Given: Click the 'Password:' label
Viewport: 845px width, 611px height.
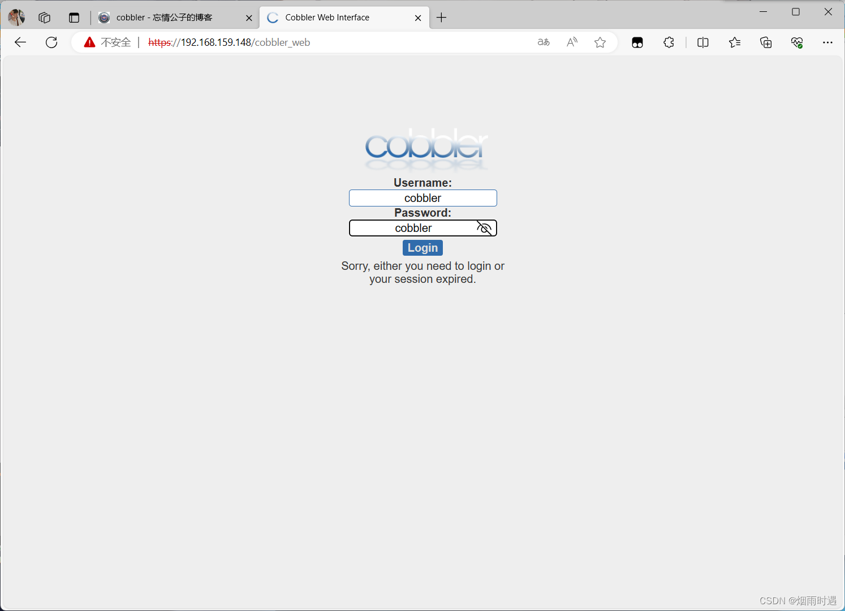Looking at the screenshot, I should [x=423, y=213].
